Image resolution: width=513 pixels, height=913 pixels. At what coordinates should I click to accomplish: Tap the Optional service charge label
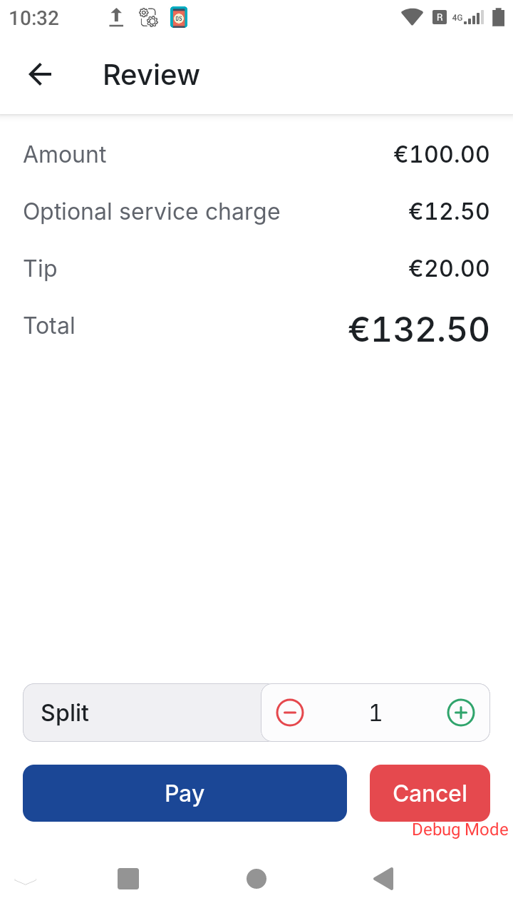(152, 212)
